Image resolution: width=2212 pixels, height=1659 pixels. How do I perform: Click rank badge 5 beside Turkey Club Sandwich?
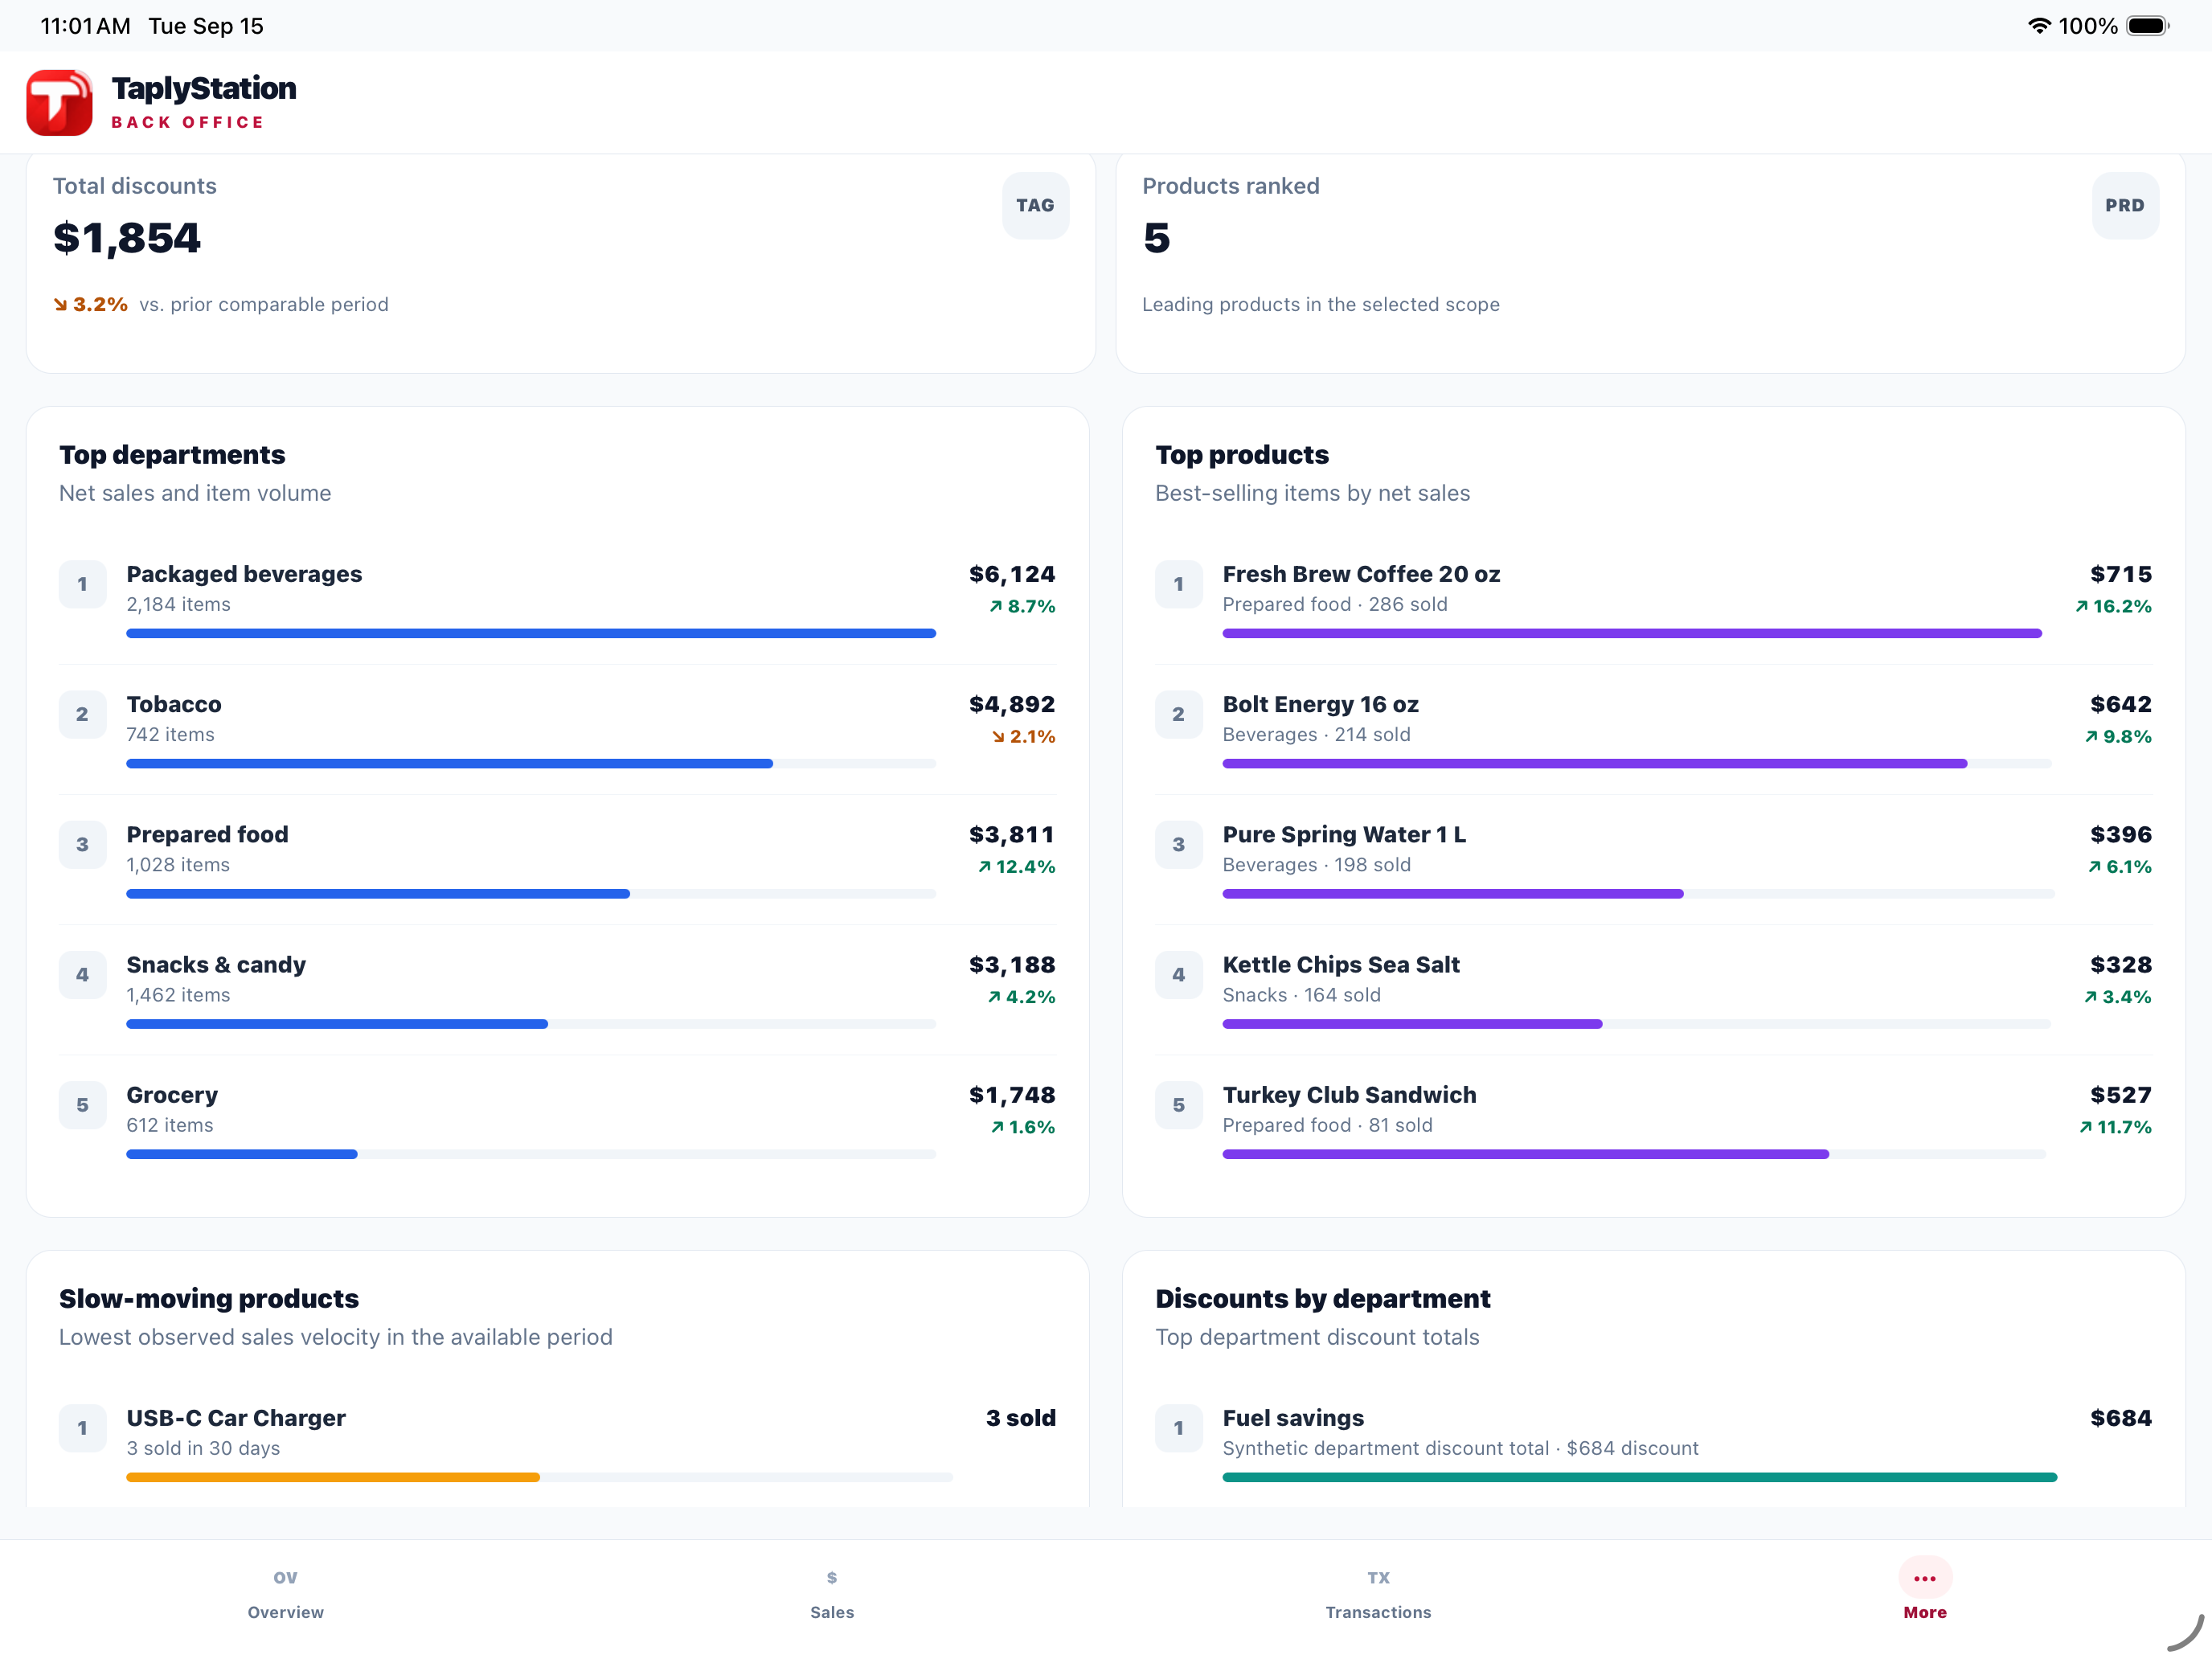pos(1178,1105)
